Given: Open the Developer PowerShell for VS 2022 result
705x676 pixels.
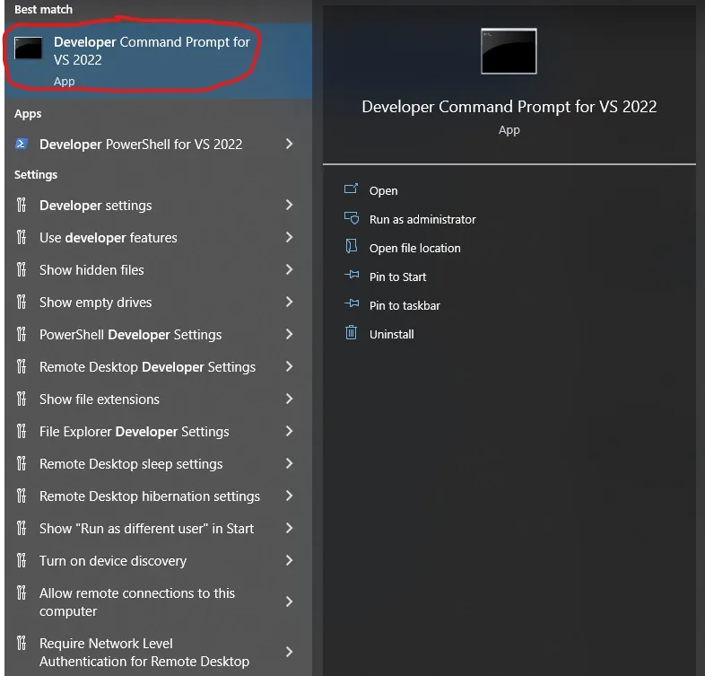Looking at the screenshot, I should 141,144.
